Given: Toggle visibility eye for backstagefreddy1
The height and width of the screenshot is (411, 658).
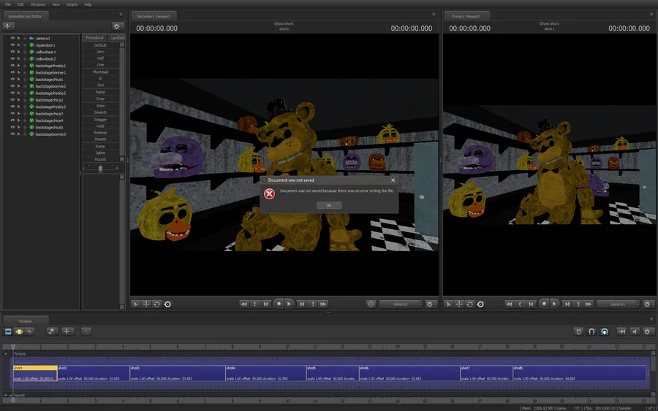Looking at the screenshot, I should (12, 66).
